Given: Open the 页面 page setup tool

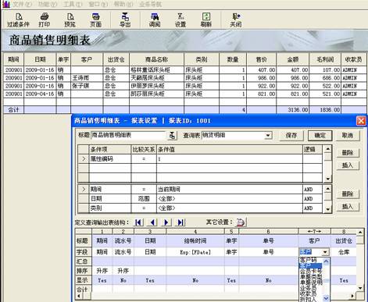Looking at the screenshot, I should point(95,20).
